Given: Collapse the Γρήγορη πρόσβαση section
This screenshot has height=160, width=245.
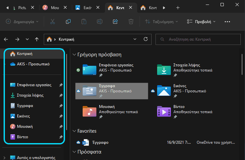Looking at the screenshot, I should click(74, 55).
